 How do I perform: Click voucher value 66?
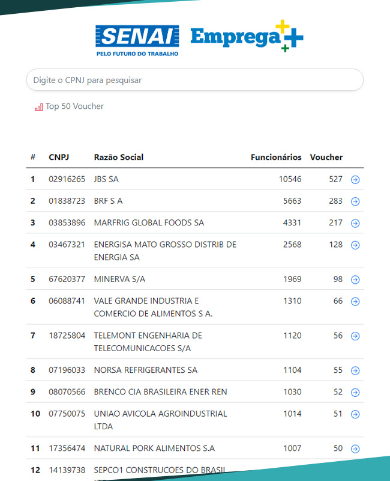tap(338, 301)
